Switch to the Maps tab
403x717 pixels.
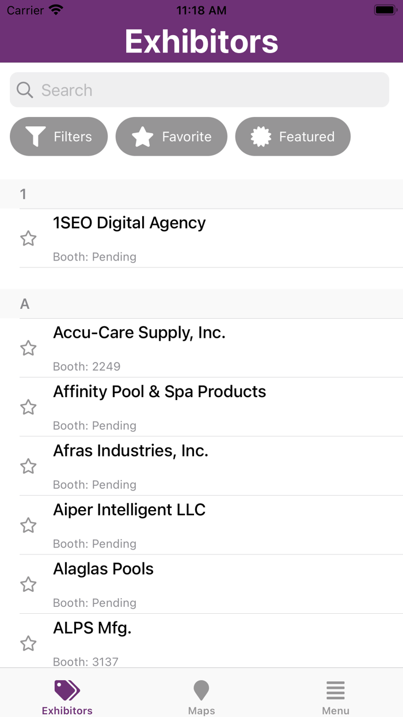(x=201, y=696)
